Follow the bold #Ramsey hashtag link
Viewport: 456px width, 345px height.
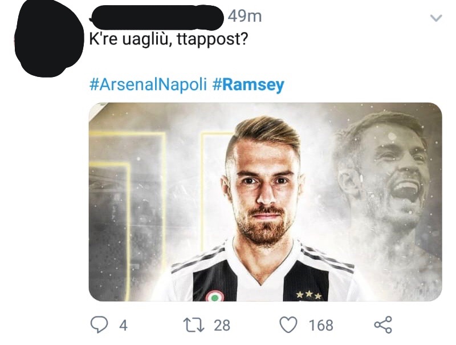(249, 85)
